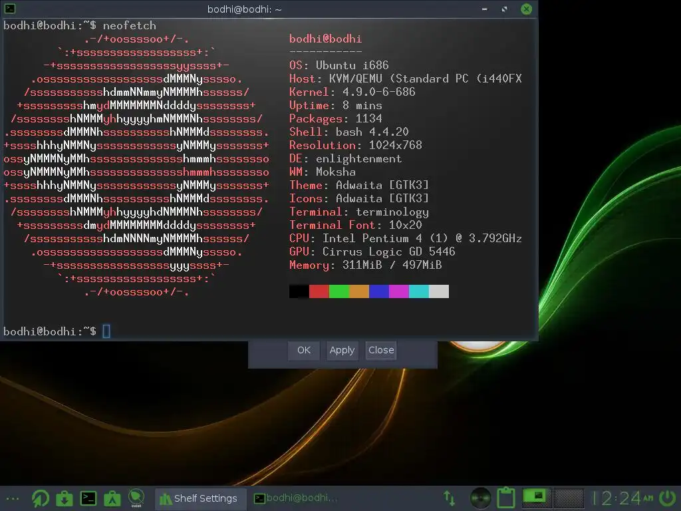Click the "bodhi@bodhi" heading in neofetch output
This screenshot has width=681, height=511.
325,39
